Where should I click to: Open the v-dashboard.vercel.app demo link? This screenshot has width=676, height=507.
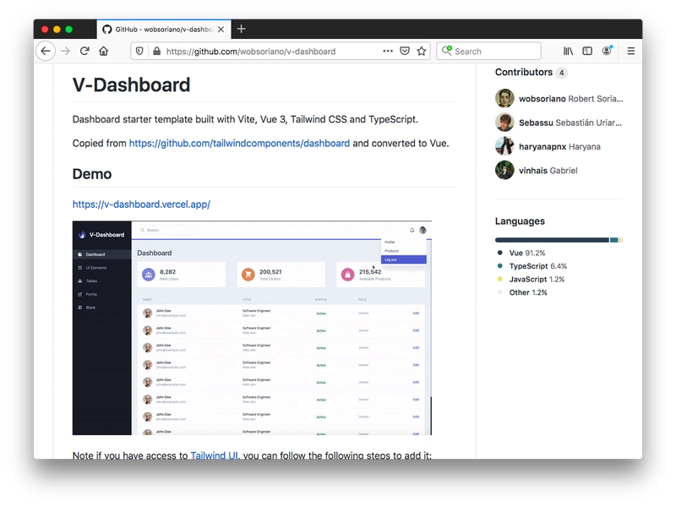(x=141, y=204)
